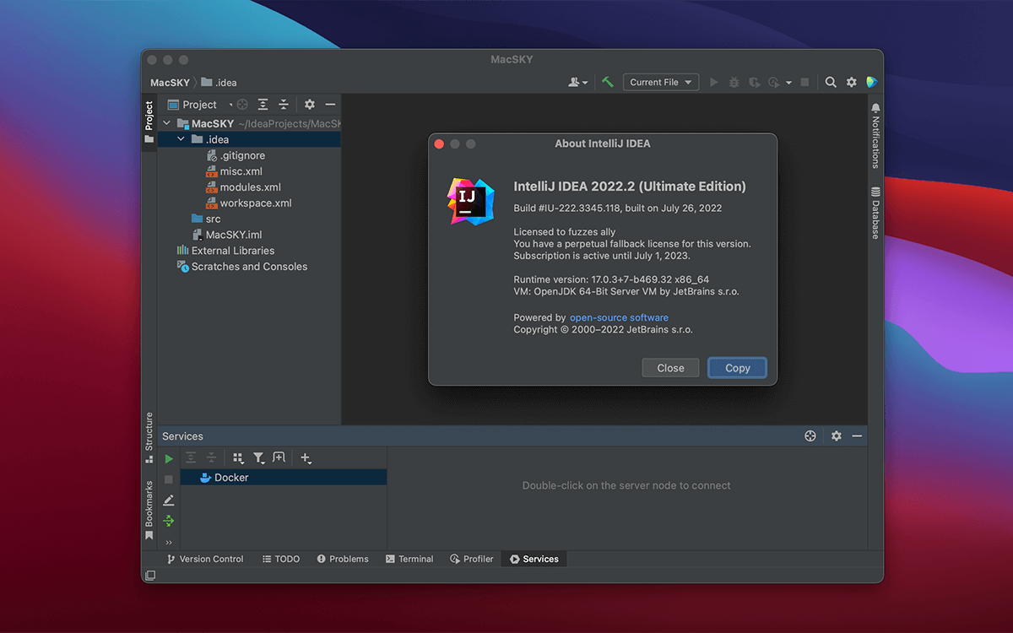This screenshot has width=1013, height=633.
Task: Click the Run with Coverage icon
Action: 754,82
